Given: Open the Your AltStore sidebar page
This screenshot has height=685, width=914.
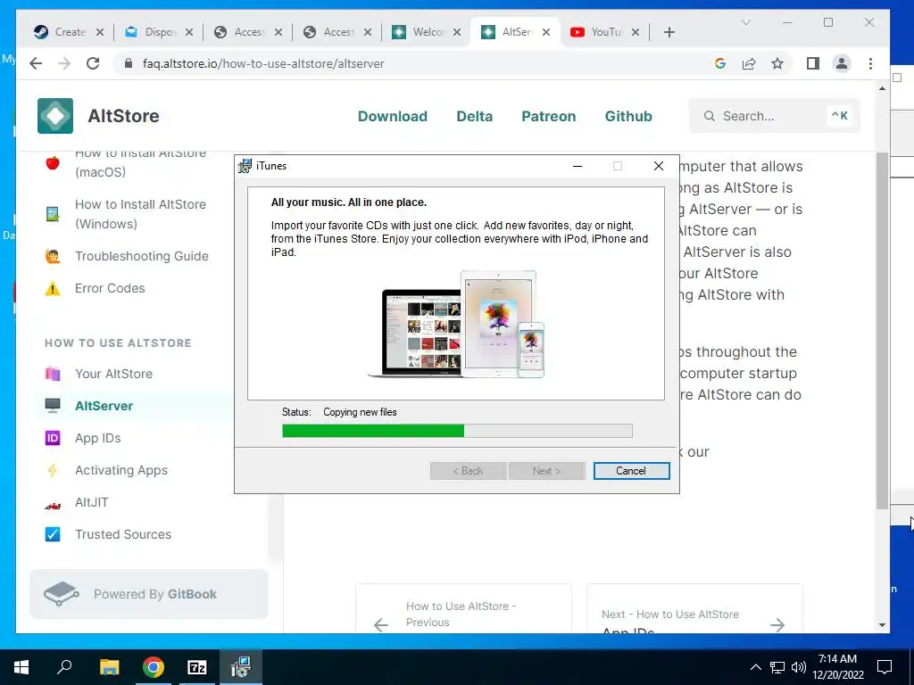Looking at the screenshot, I should [x=113, y=374].
